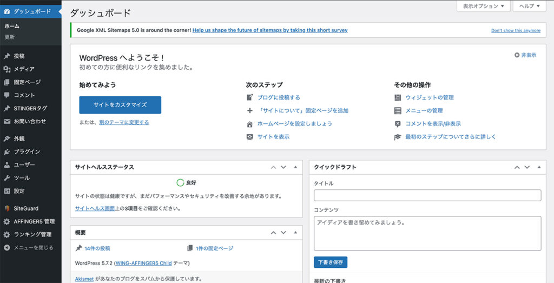Click Don't show this anymore link

(x=516, y=30)
